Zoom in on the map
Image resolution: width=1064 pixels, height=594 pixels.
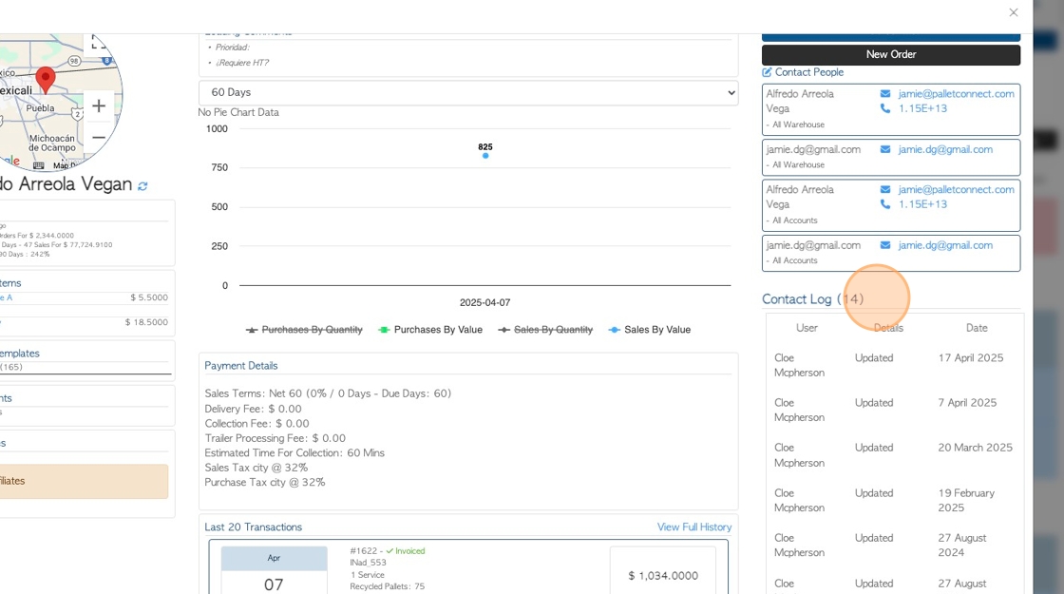[x=99, y=105]
